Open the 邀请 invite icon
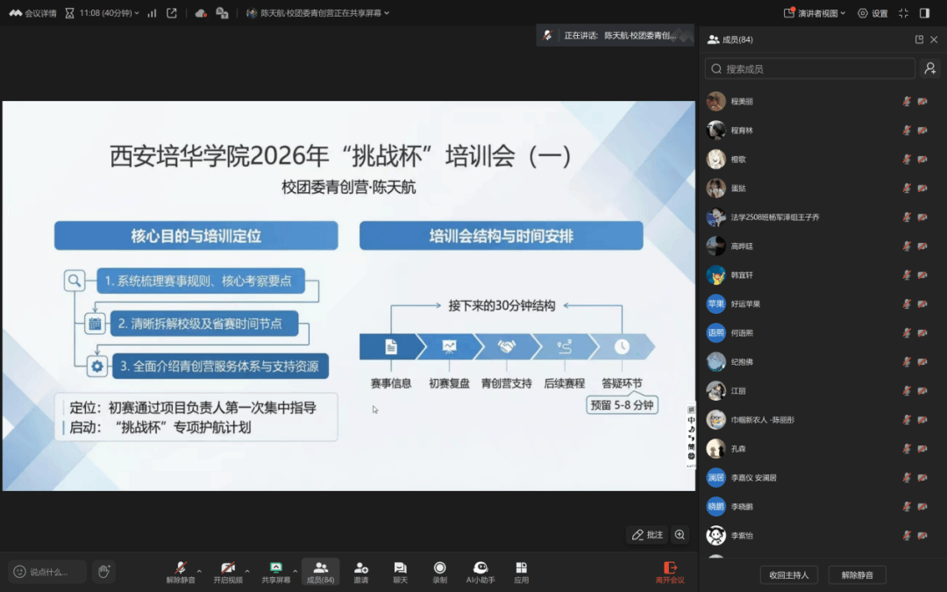The width and height of the screenshot is (947, 592). pos(360,570)
